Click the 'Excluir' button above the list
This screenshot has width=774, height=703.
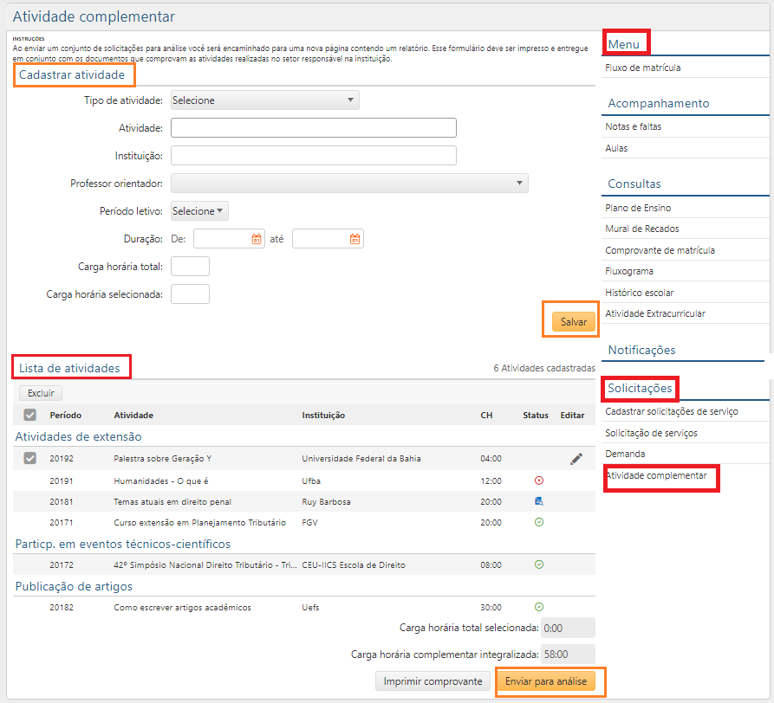pyautogui.click(x=40, y=391)
